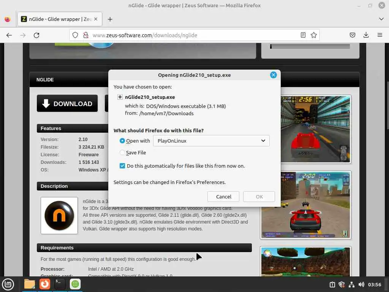Screen dimensions: 389x292
Task: Click the security shield tray icon
Action: (x=342, y=284)
